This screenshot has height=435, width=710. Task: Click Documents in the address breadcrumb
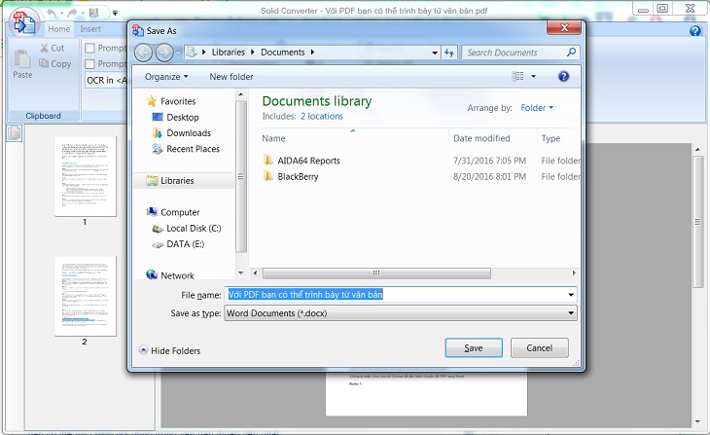283,53
